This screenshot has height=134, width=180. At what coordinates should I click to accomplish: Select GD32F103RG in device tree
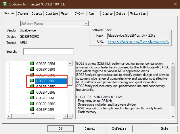pos(46,104)
